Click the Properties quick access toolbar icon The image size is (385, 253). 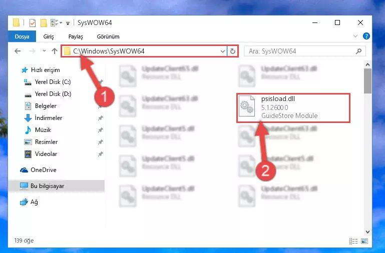click(33, 23)
